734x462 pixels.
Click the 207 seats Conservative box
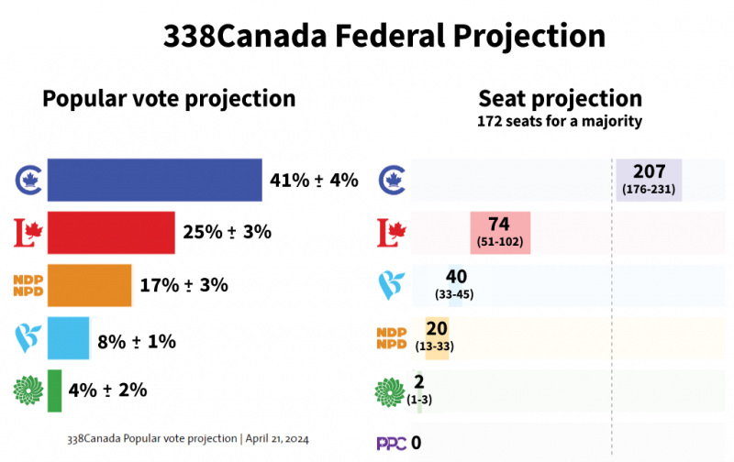(x=649, y=180)
